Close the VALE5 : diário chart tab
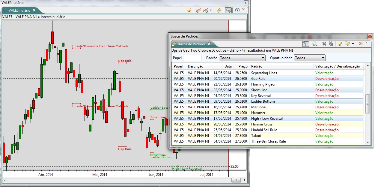The height and width of the screenshot is (187, 375). click(34, 10)
